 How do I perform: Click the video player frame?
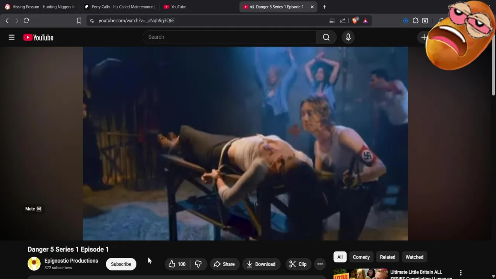pos(245,144)
